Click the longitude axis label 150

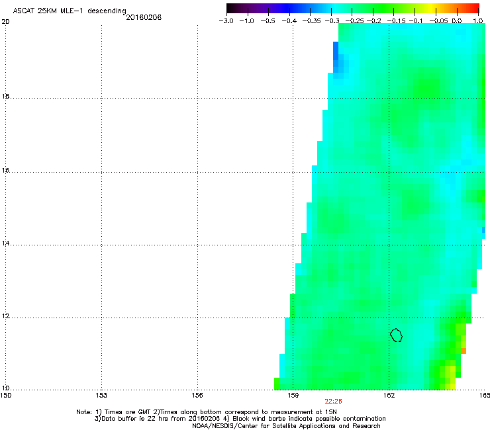pyautogui.click(x=5, y=396)
